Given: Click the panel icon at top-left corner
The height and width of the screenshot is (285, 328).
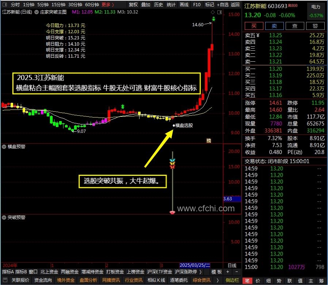Looking at the screenshot, I should [x=4, y=4].
